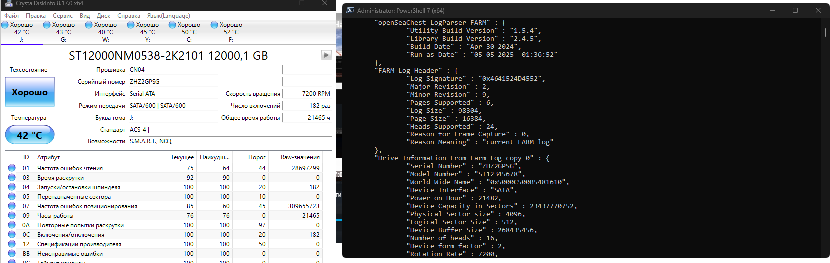Click the Текущее column header
The width and height of the screenshot is (830, 263).
tap(179, 157)
